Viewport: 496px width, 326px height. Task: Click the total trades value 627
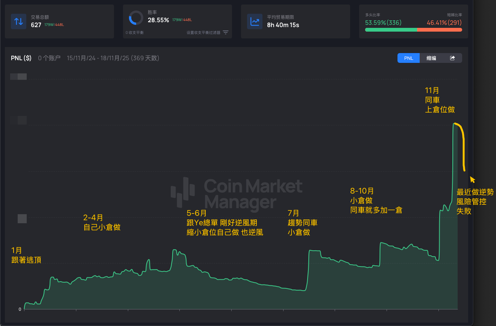click(x=36, y=25)
